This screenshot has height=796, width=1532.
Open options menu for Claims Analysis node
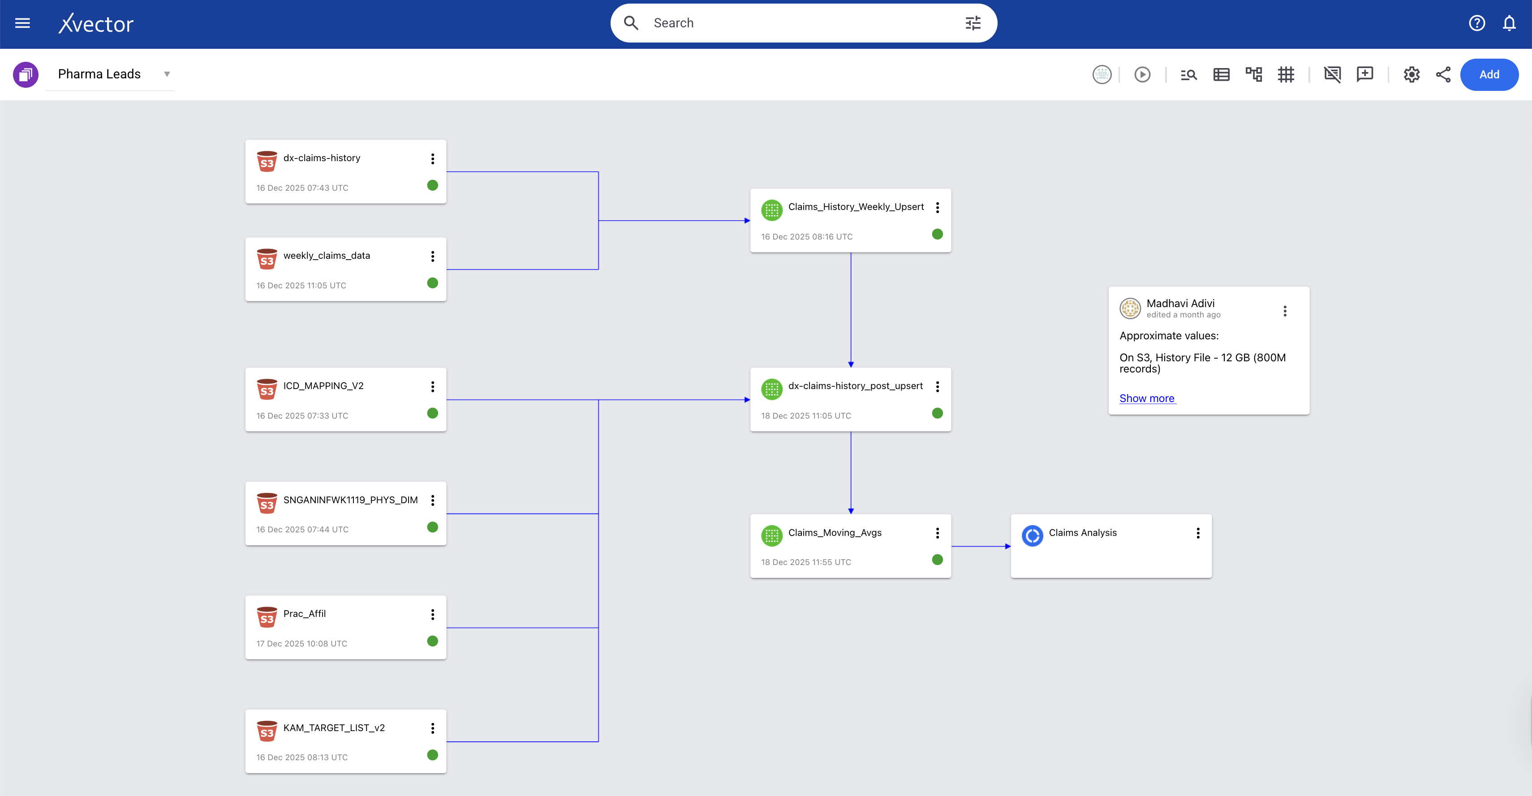[x=1198, y=533]
